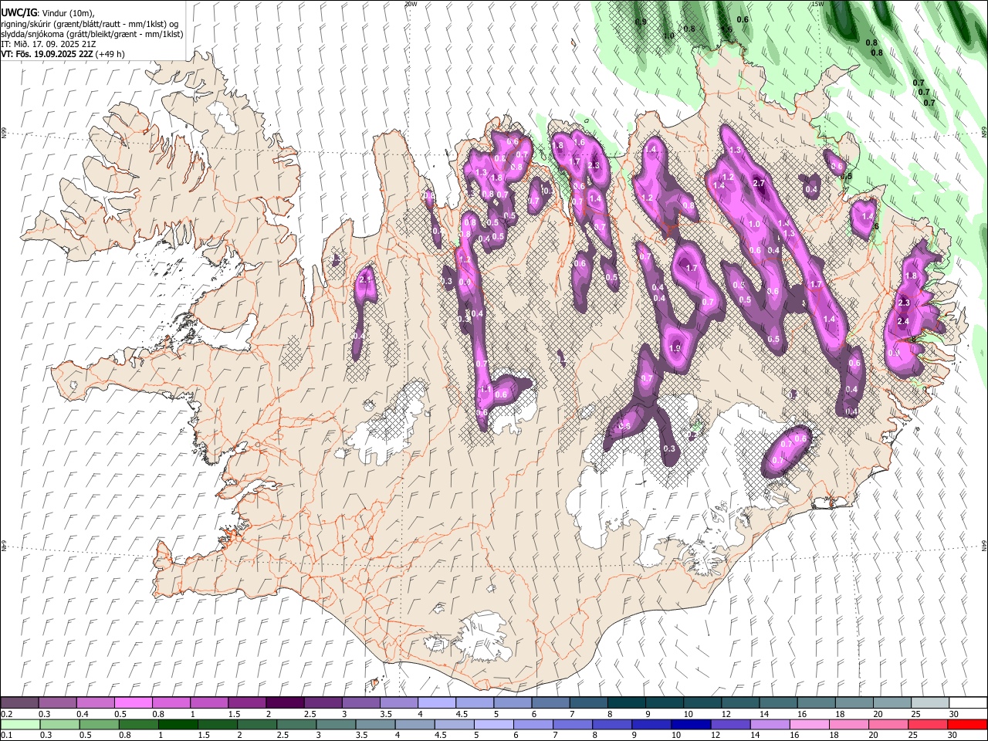Click the "IT: Mið. 17. 09. 2025 21Z" line
The width and height of the screenshot is (988, 741).
tap(49, 44)
